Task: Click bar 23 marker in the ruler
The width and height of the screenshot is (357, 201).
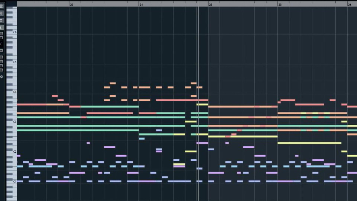Action: coord(280,4)
